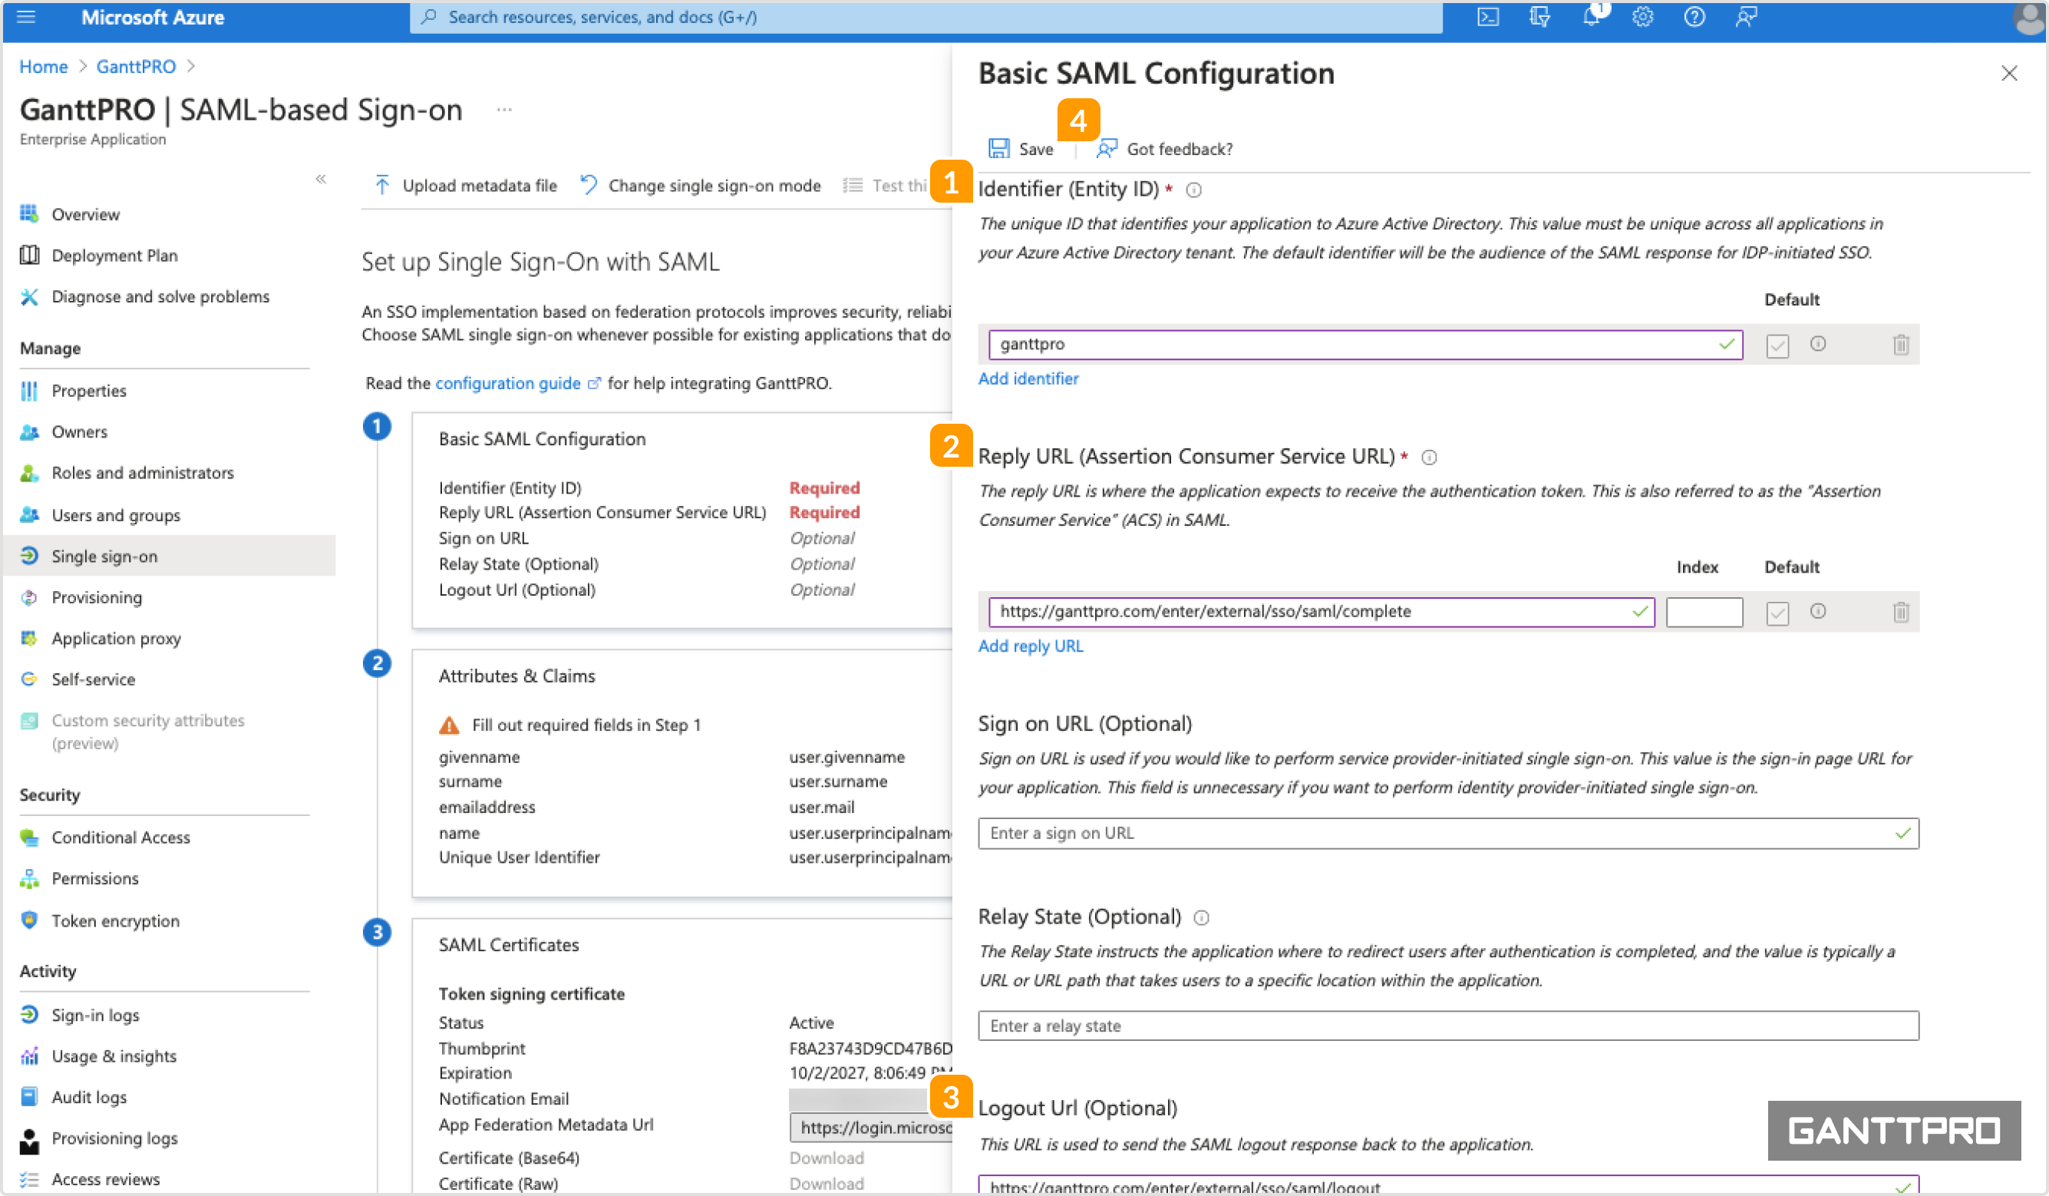Click Change single sign-on mode

click(x=701, y=186)
